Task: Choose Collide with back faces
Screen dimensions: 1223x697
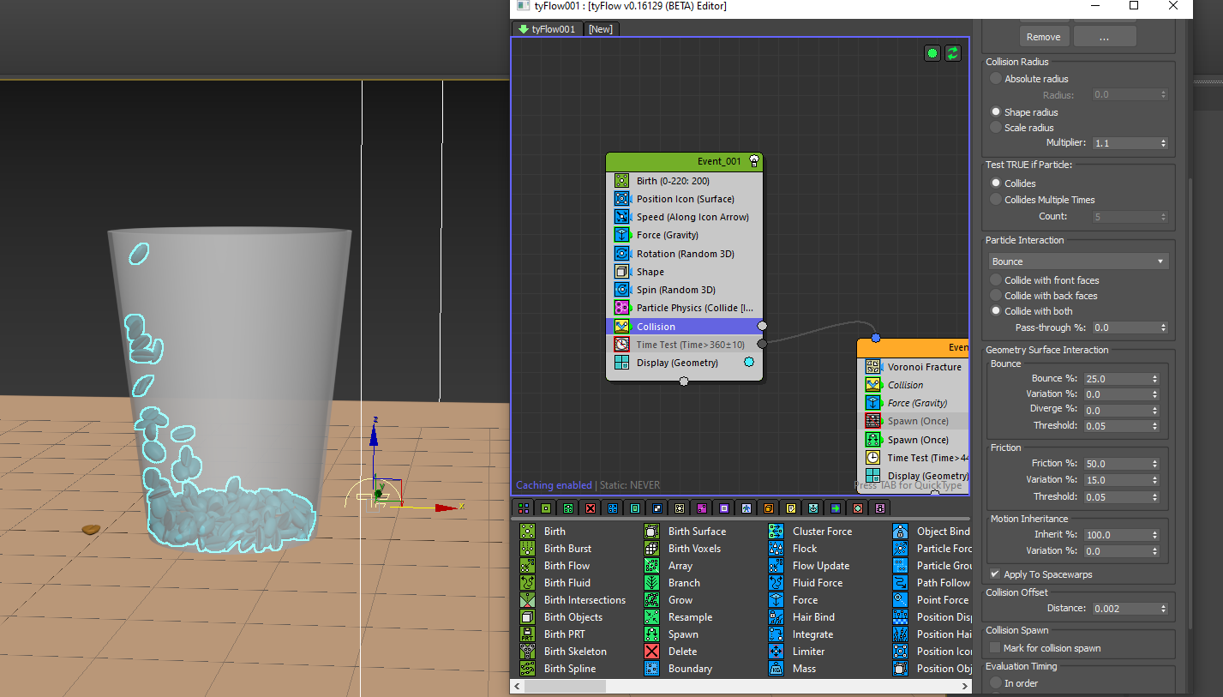Action: point(996,296)
